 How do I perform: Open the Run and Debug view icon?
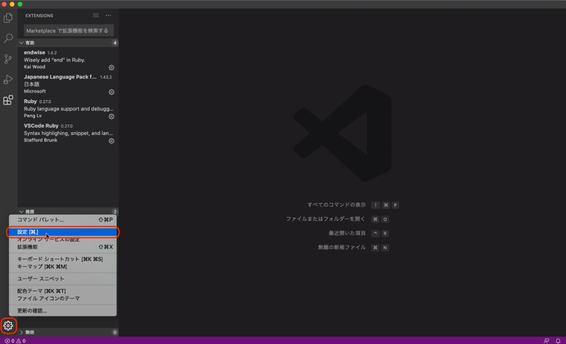8,80
